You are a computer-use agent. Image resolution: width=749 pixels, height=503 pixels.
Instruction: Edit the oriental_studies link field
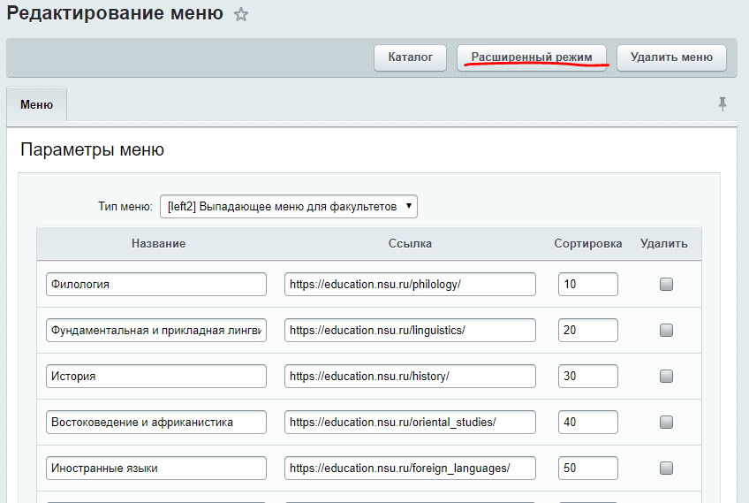410,422
